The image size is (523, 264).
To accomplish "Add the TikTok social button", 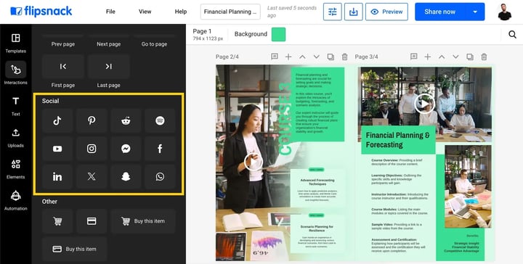I will pos(57,121).
